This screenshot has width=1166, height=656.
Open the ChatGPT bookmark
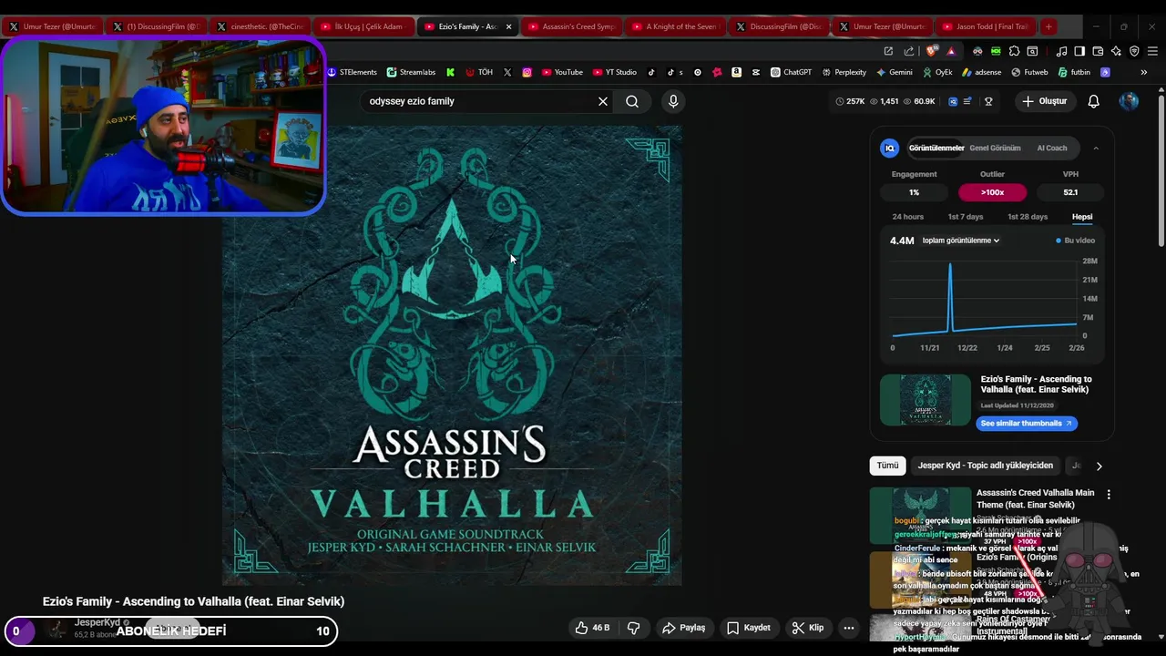(x=791, y=72)
